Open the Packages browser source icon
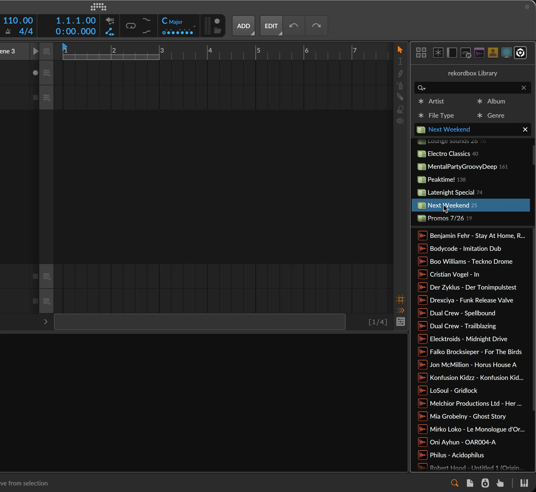This screenshot has height=492, width=536. click(466, 53)
